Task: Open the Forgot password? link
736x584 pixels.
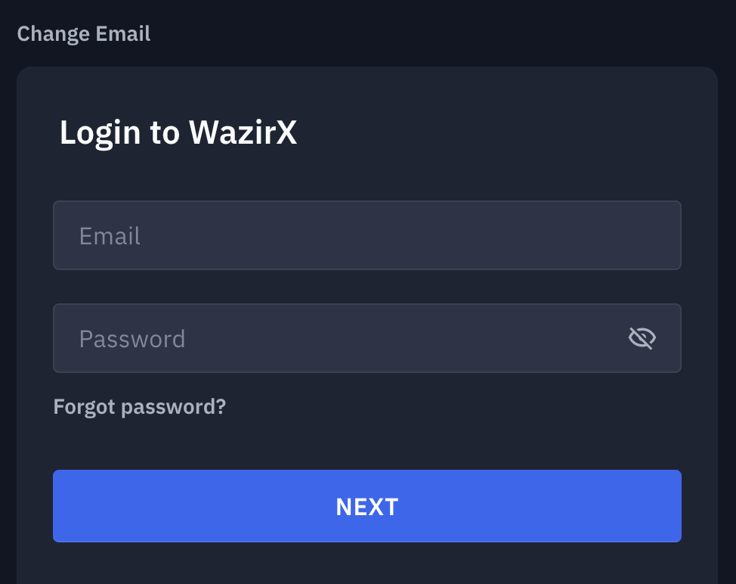Action: 140,407
